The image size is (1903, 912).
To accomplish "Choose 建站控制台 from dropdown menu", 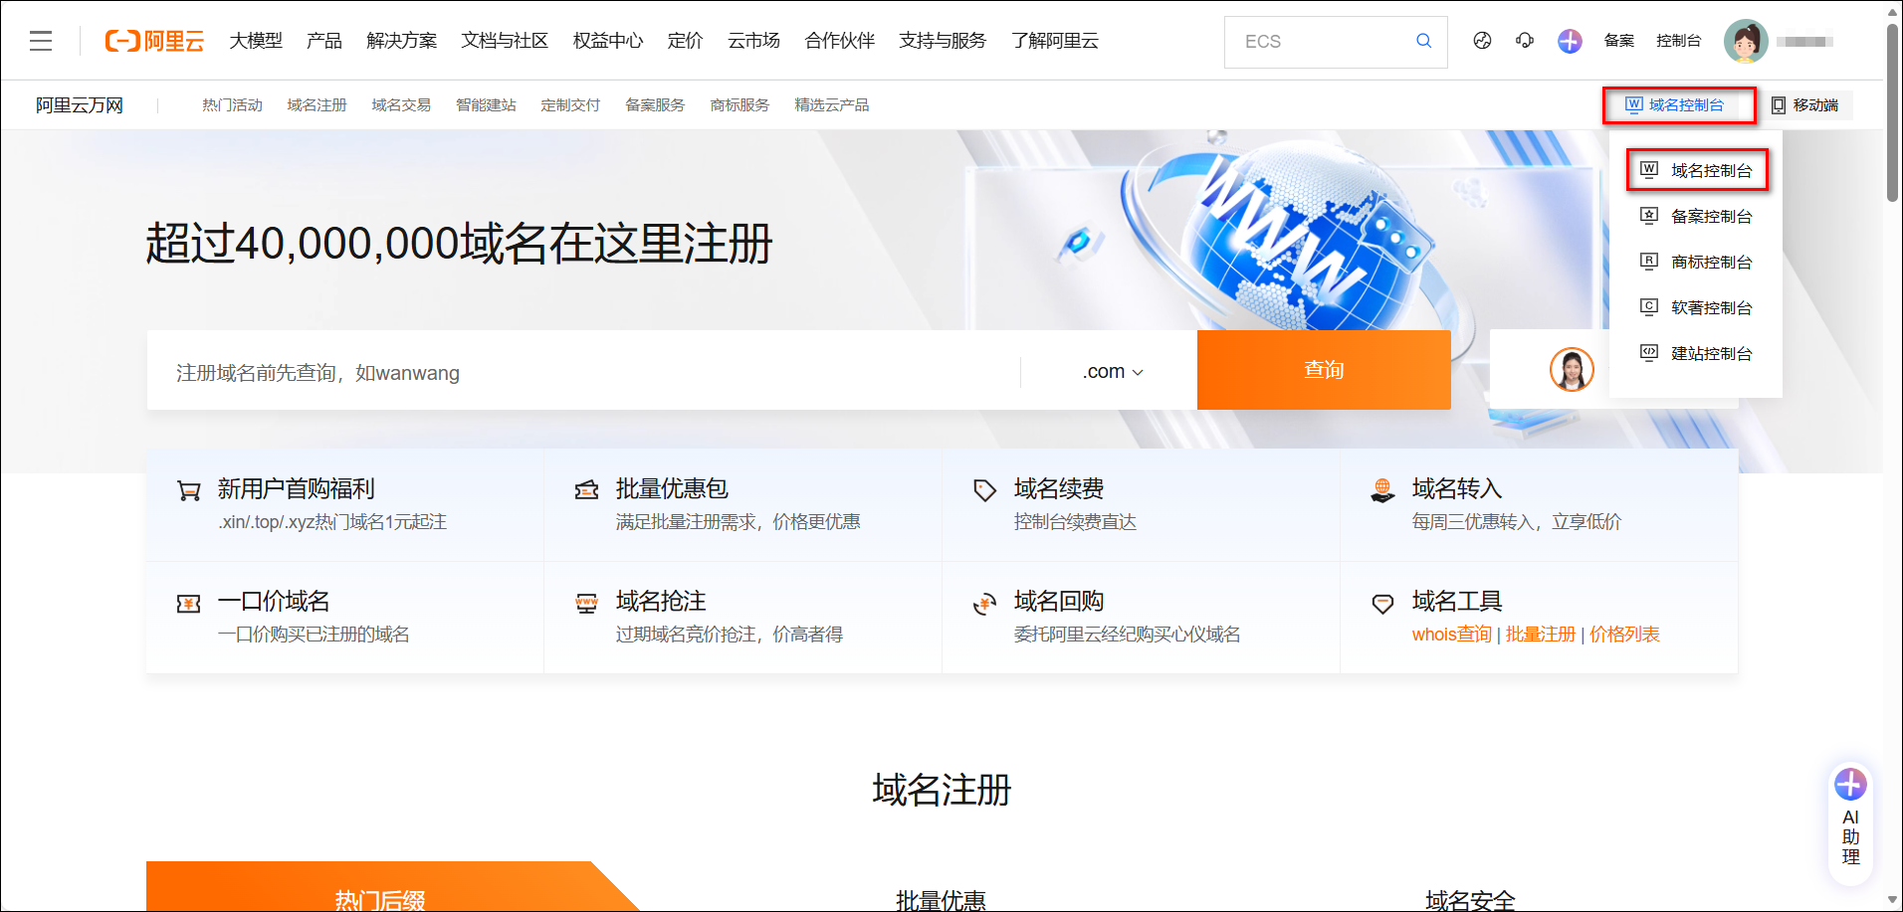I will point(1710,354).
